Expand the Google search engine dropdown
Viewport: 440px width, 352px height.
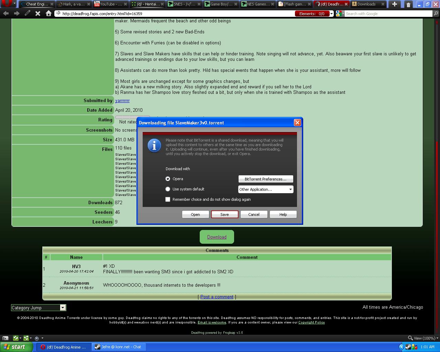tap(340, 13)
